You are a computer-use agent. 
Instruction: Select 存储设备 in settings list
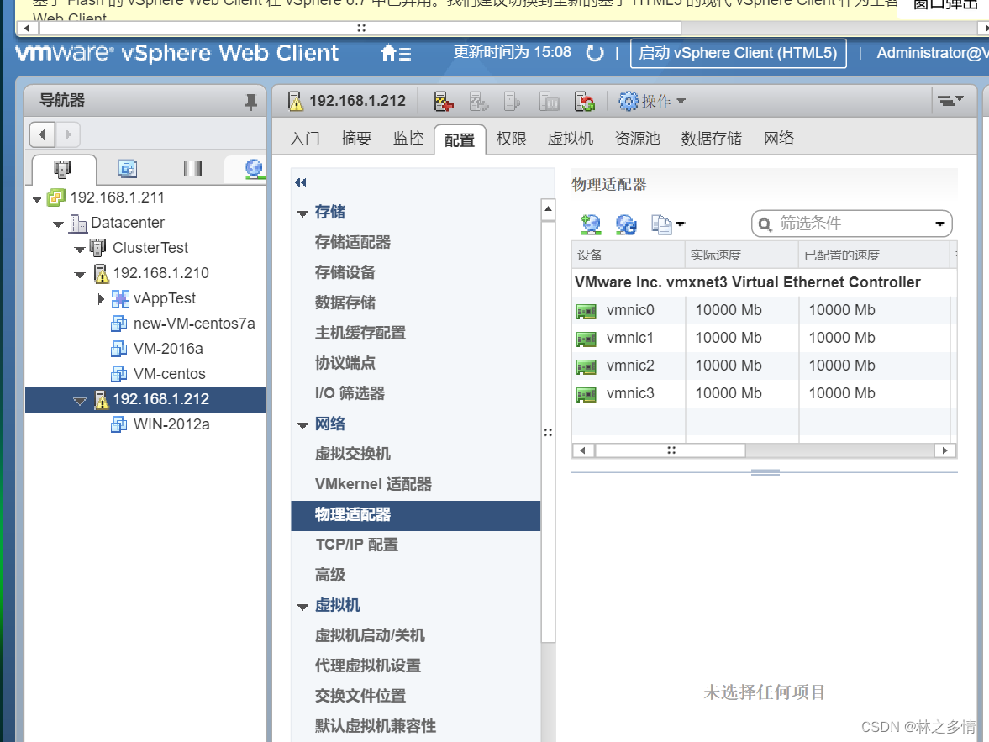pos(345,272)
